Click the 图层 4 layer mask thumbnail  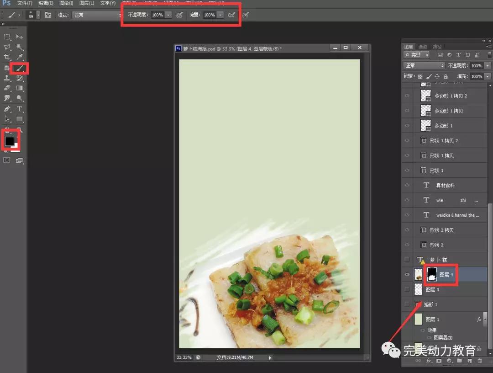431,274
